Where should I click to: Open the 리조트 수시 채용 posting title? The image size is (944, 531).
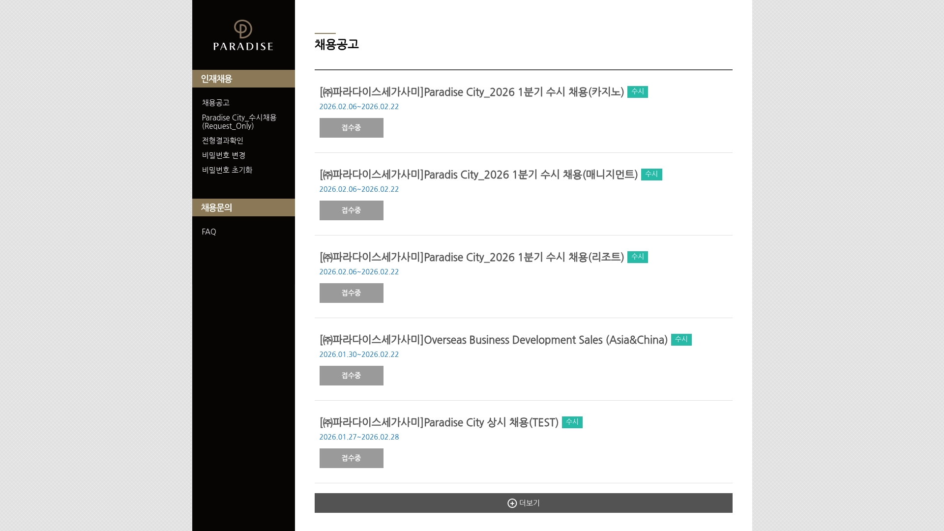pos(471,257)
